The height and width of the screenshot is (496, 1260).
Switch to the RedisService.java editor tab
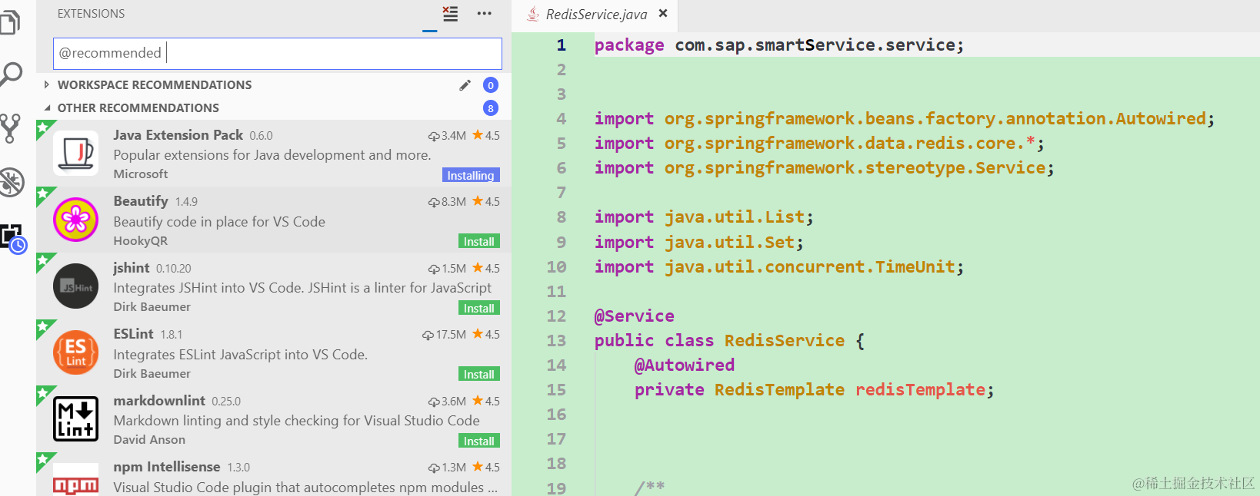(x=596, y=14)
